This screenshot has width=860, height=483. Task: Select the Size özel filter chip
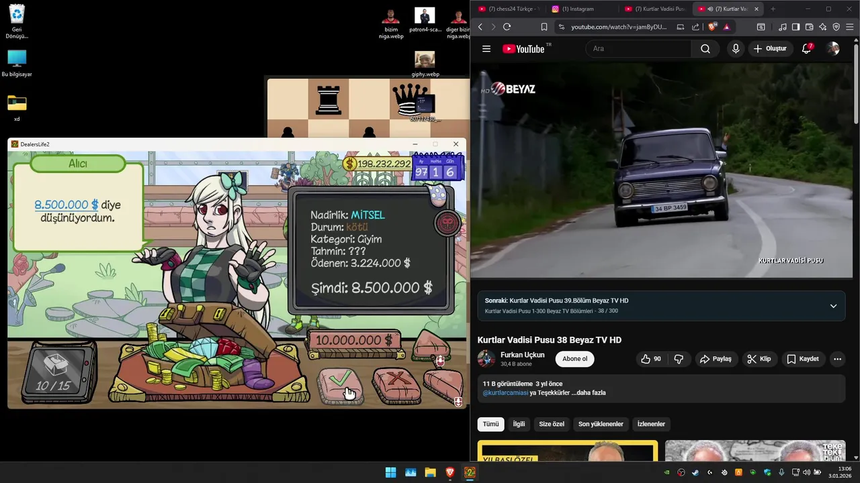552,424
